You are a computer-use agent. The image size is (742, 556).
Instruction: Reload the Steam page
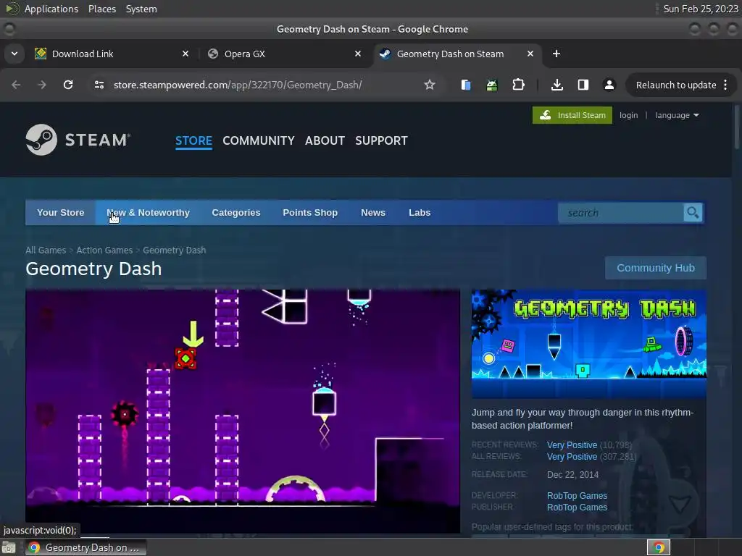click(68, 85)
